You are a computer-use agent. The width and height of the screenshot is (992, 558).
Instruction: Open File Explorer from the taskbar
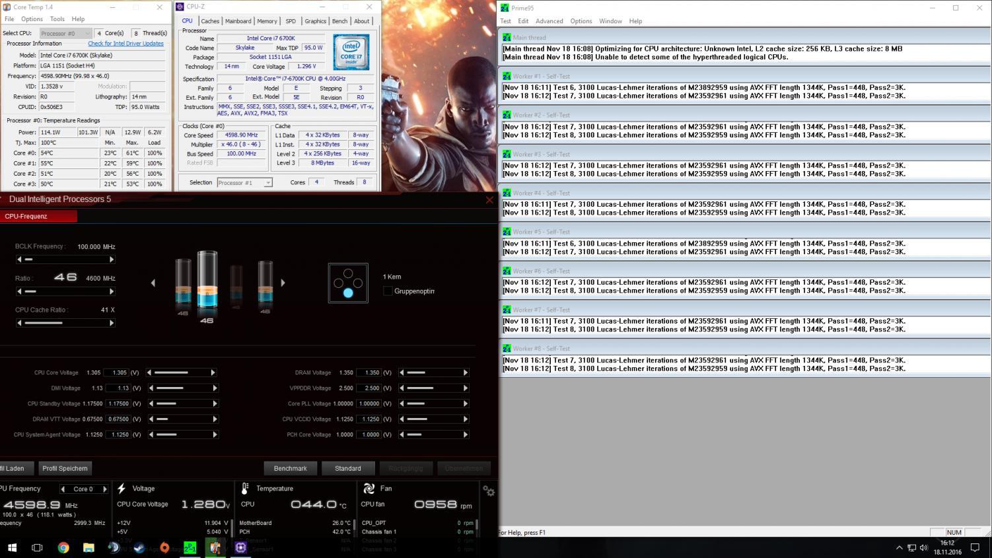(x=89, y=547)
